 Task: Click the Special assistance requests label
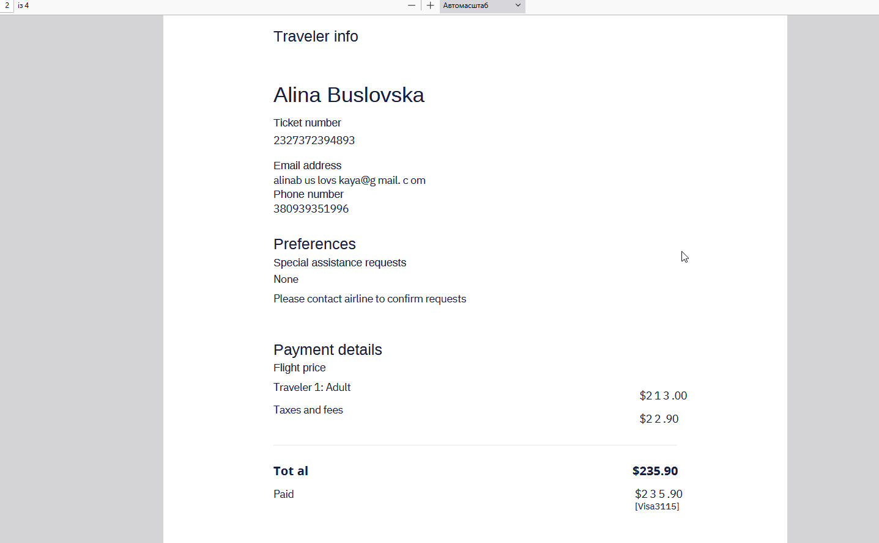point(339,263)
